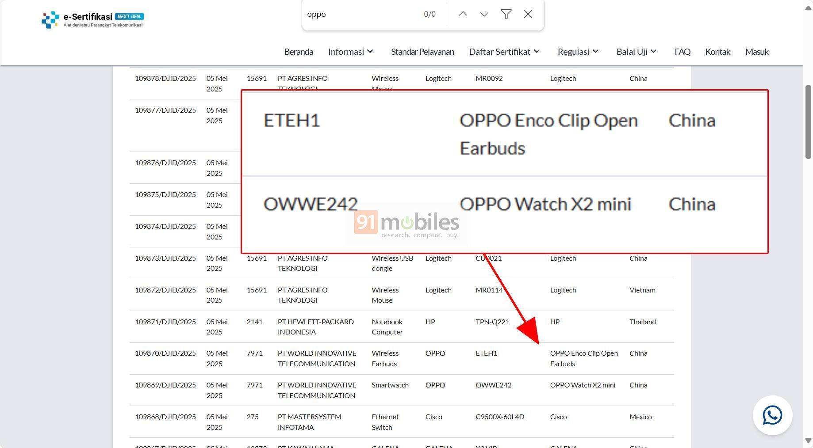The height and width of the screenshot is (448, 813).
Task: Go to previous search match arrow
Action: coord(463,14)
